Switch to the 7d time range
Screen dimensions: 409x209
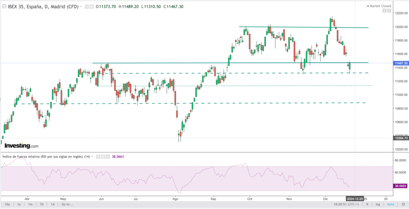[x=41, y=204]
